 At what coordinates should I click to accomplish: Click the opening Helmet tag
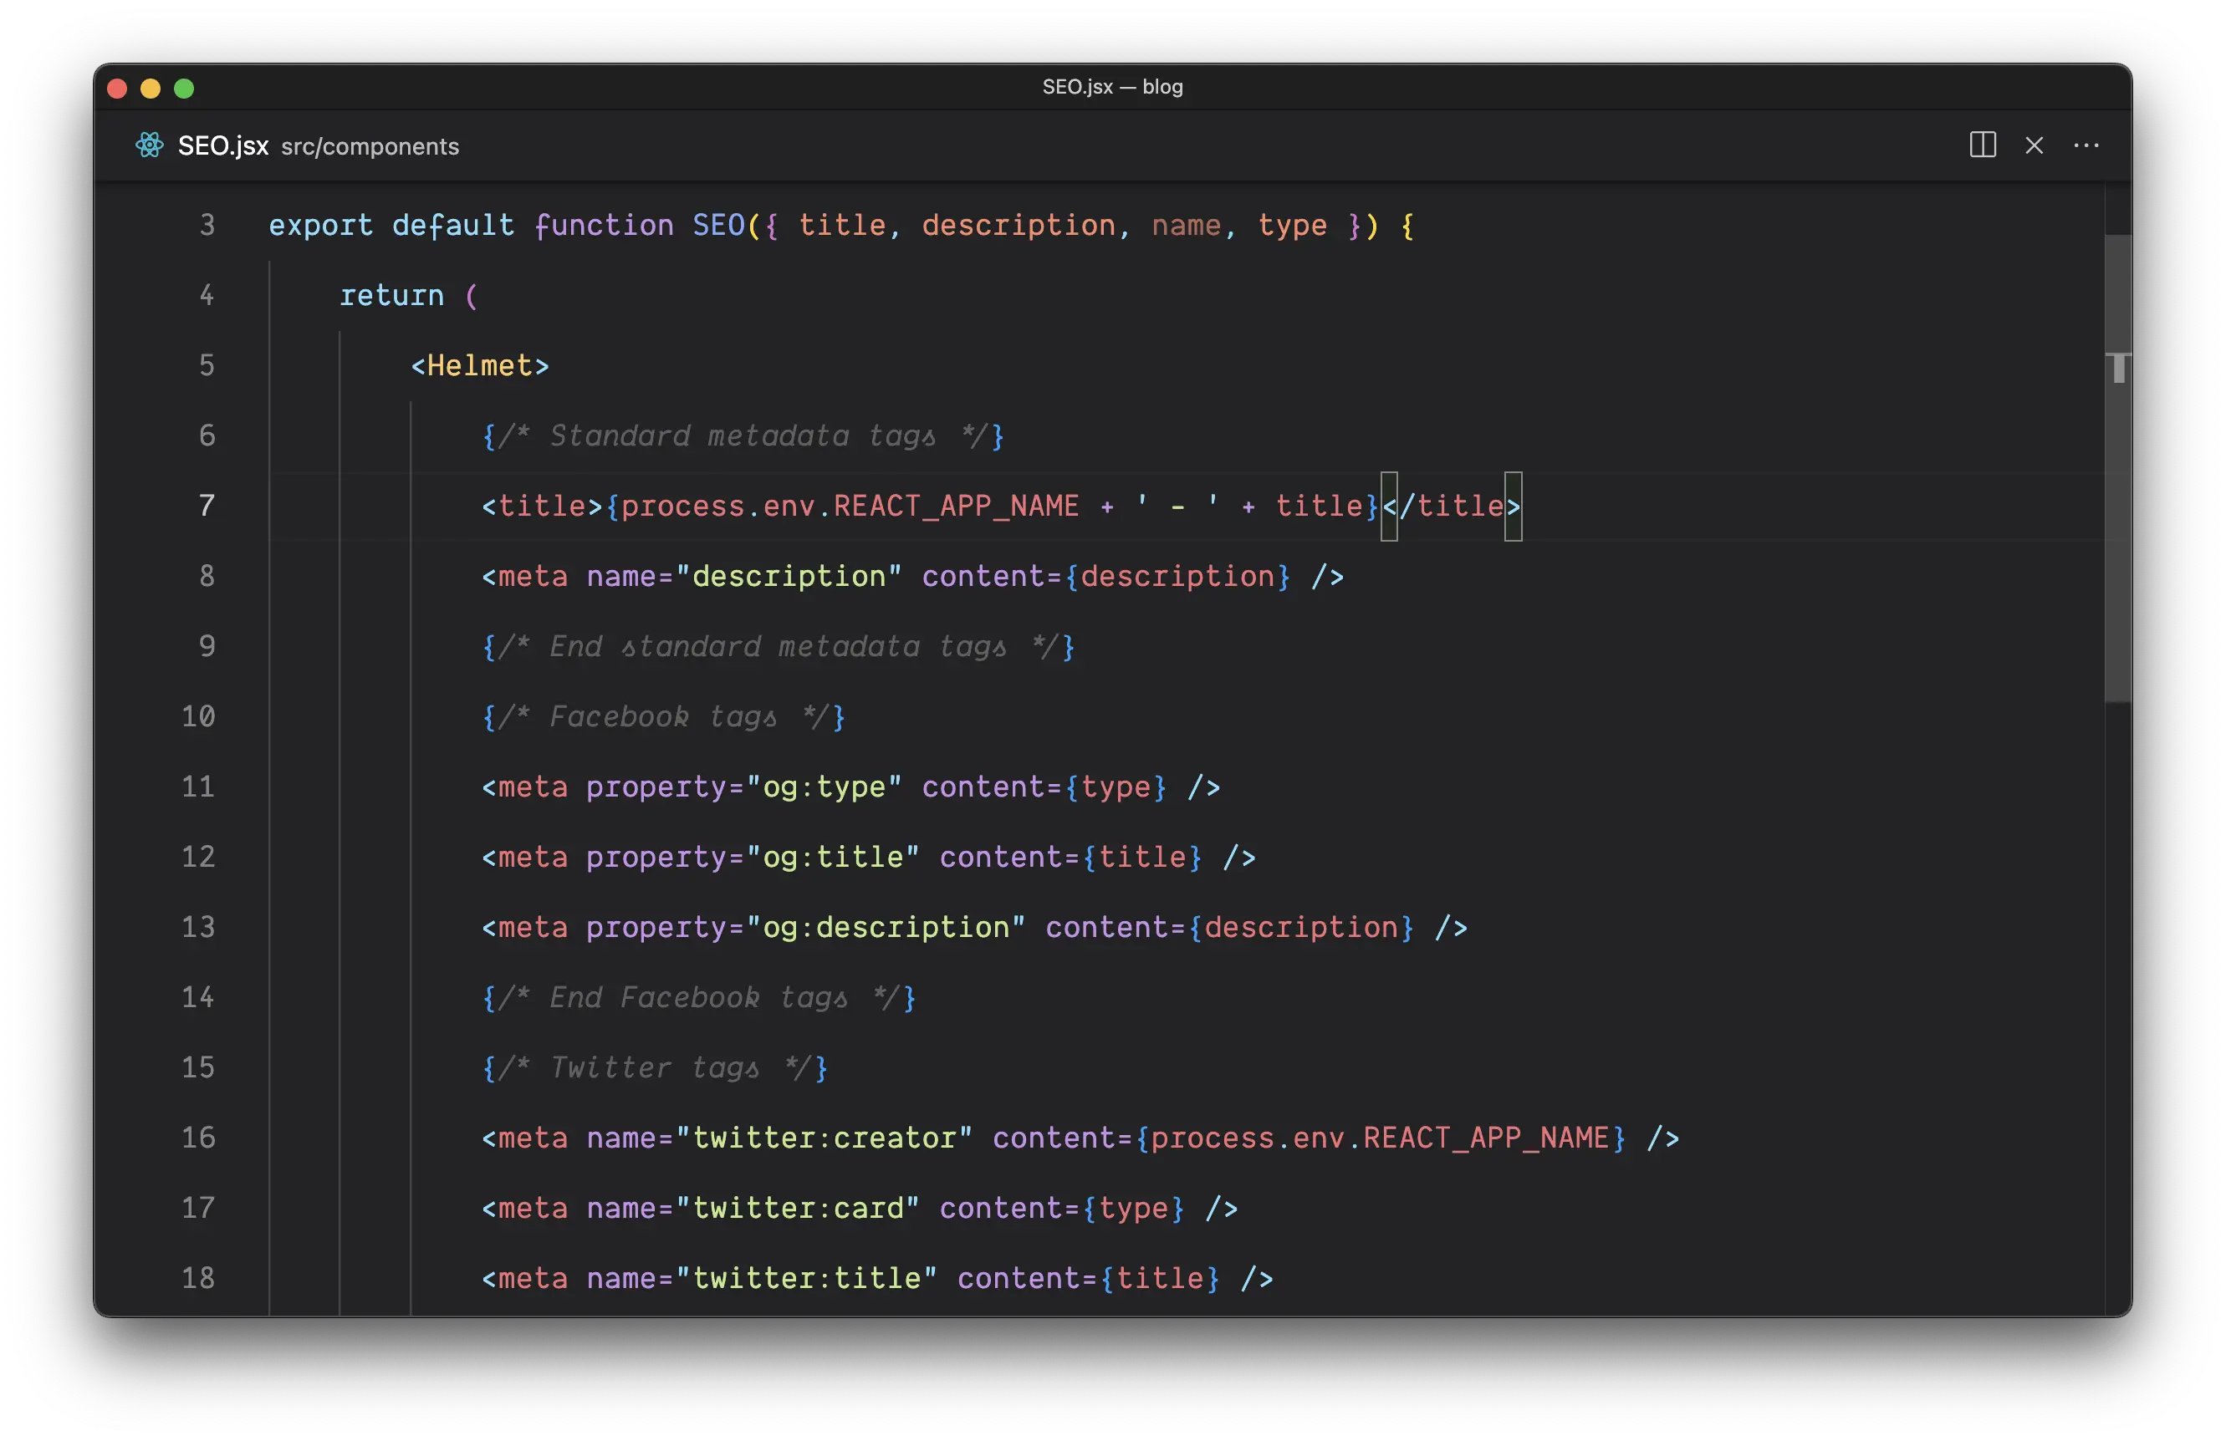click(480, 365)
